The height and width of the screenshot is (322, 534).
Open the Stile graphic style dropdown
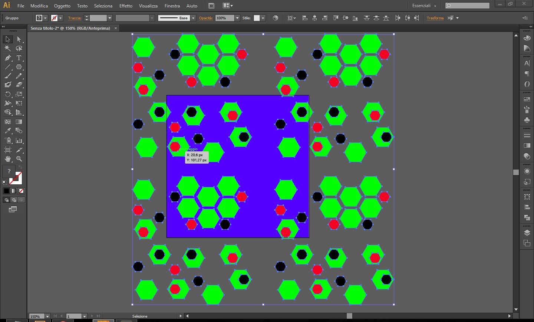point(263,18)
